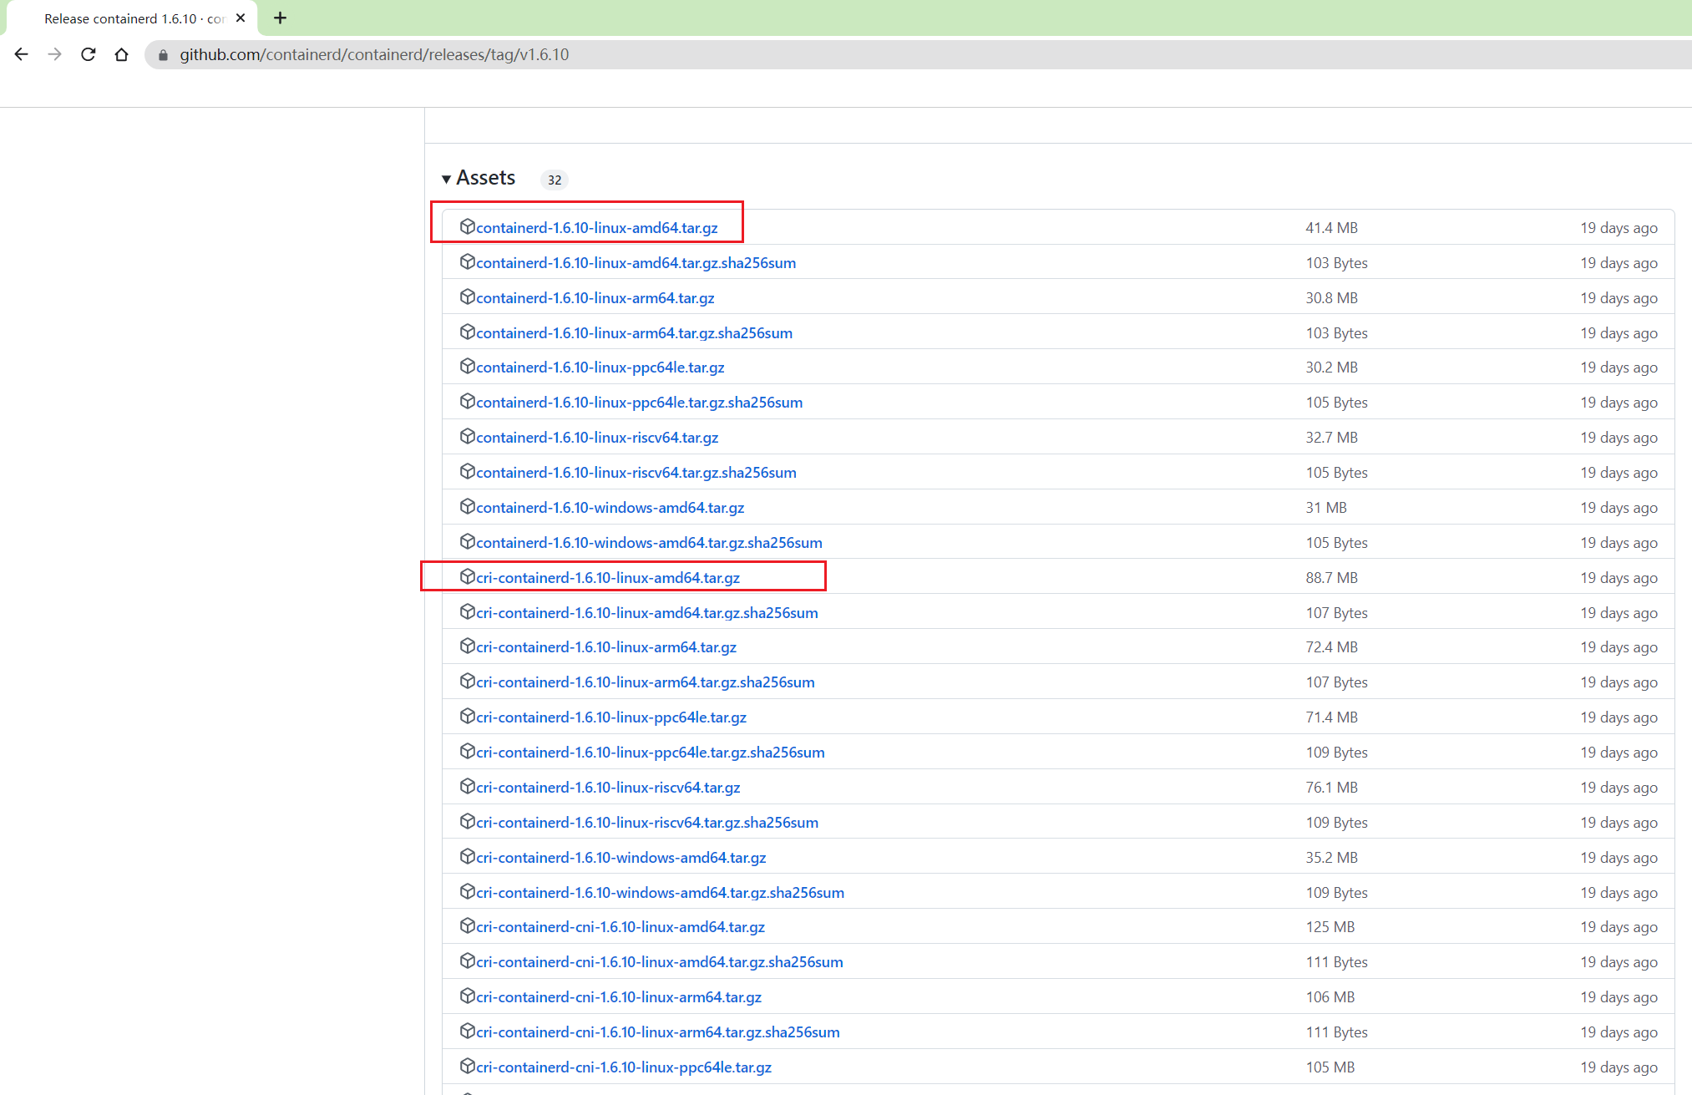Click package icon beside containerd-1.6.10-linux-amd64.tar.gz
The width and height of the screenshot is (1692, 1095).
click(468, 226)
